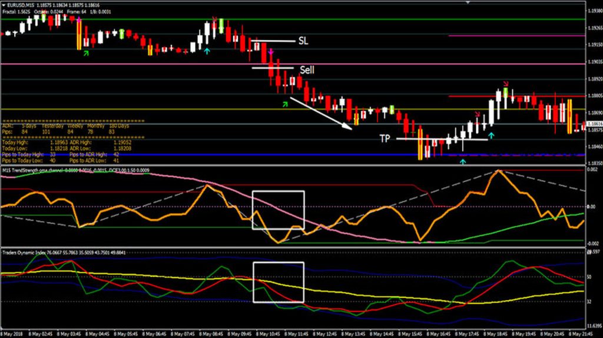Click the chart shift marker on the top edge

click(468, 2)
